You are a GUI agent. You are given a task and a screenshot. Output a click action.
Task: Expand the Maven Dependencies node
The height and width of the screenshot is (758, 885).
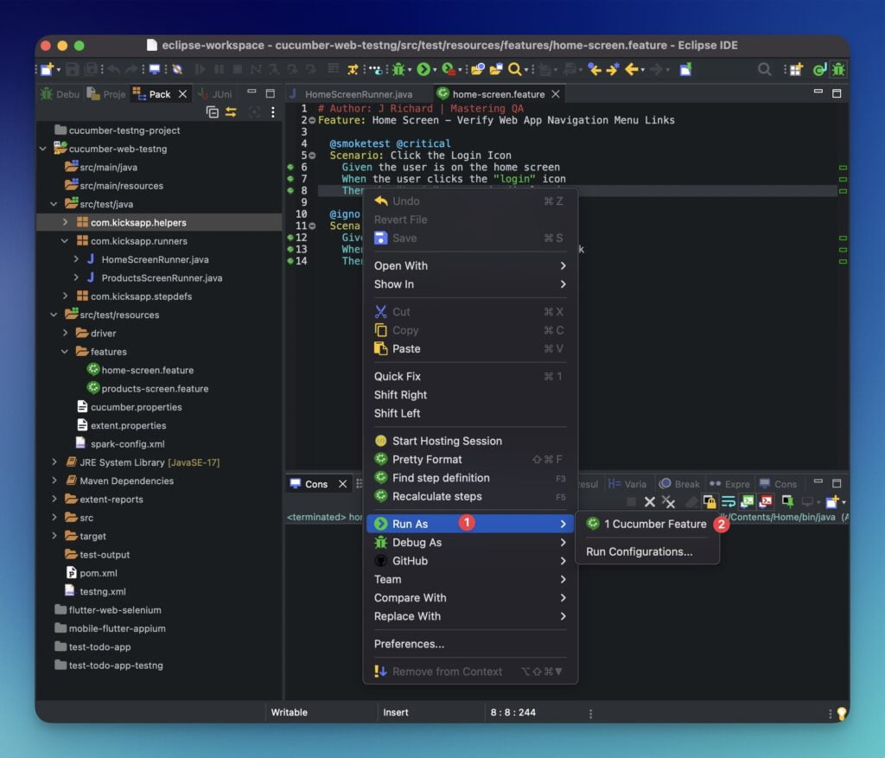tap(54, 481)
